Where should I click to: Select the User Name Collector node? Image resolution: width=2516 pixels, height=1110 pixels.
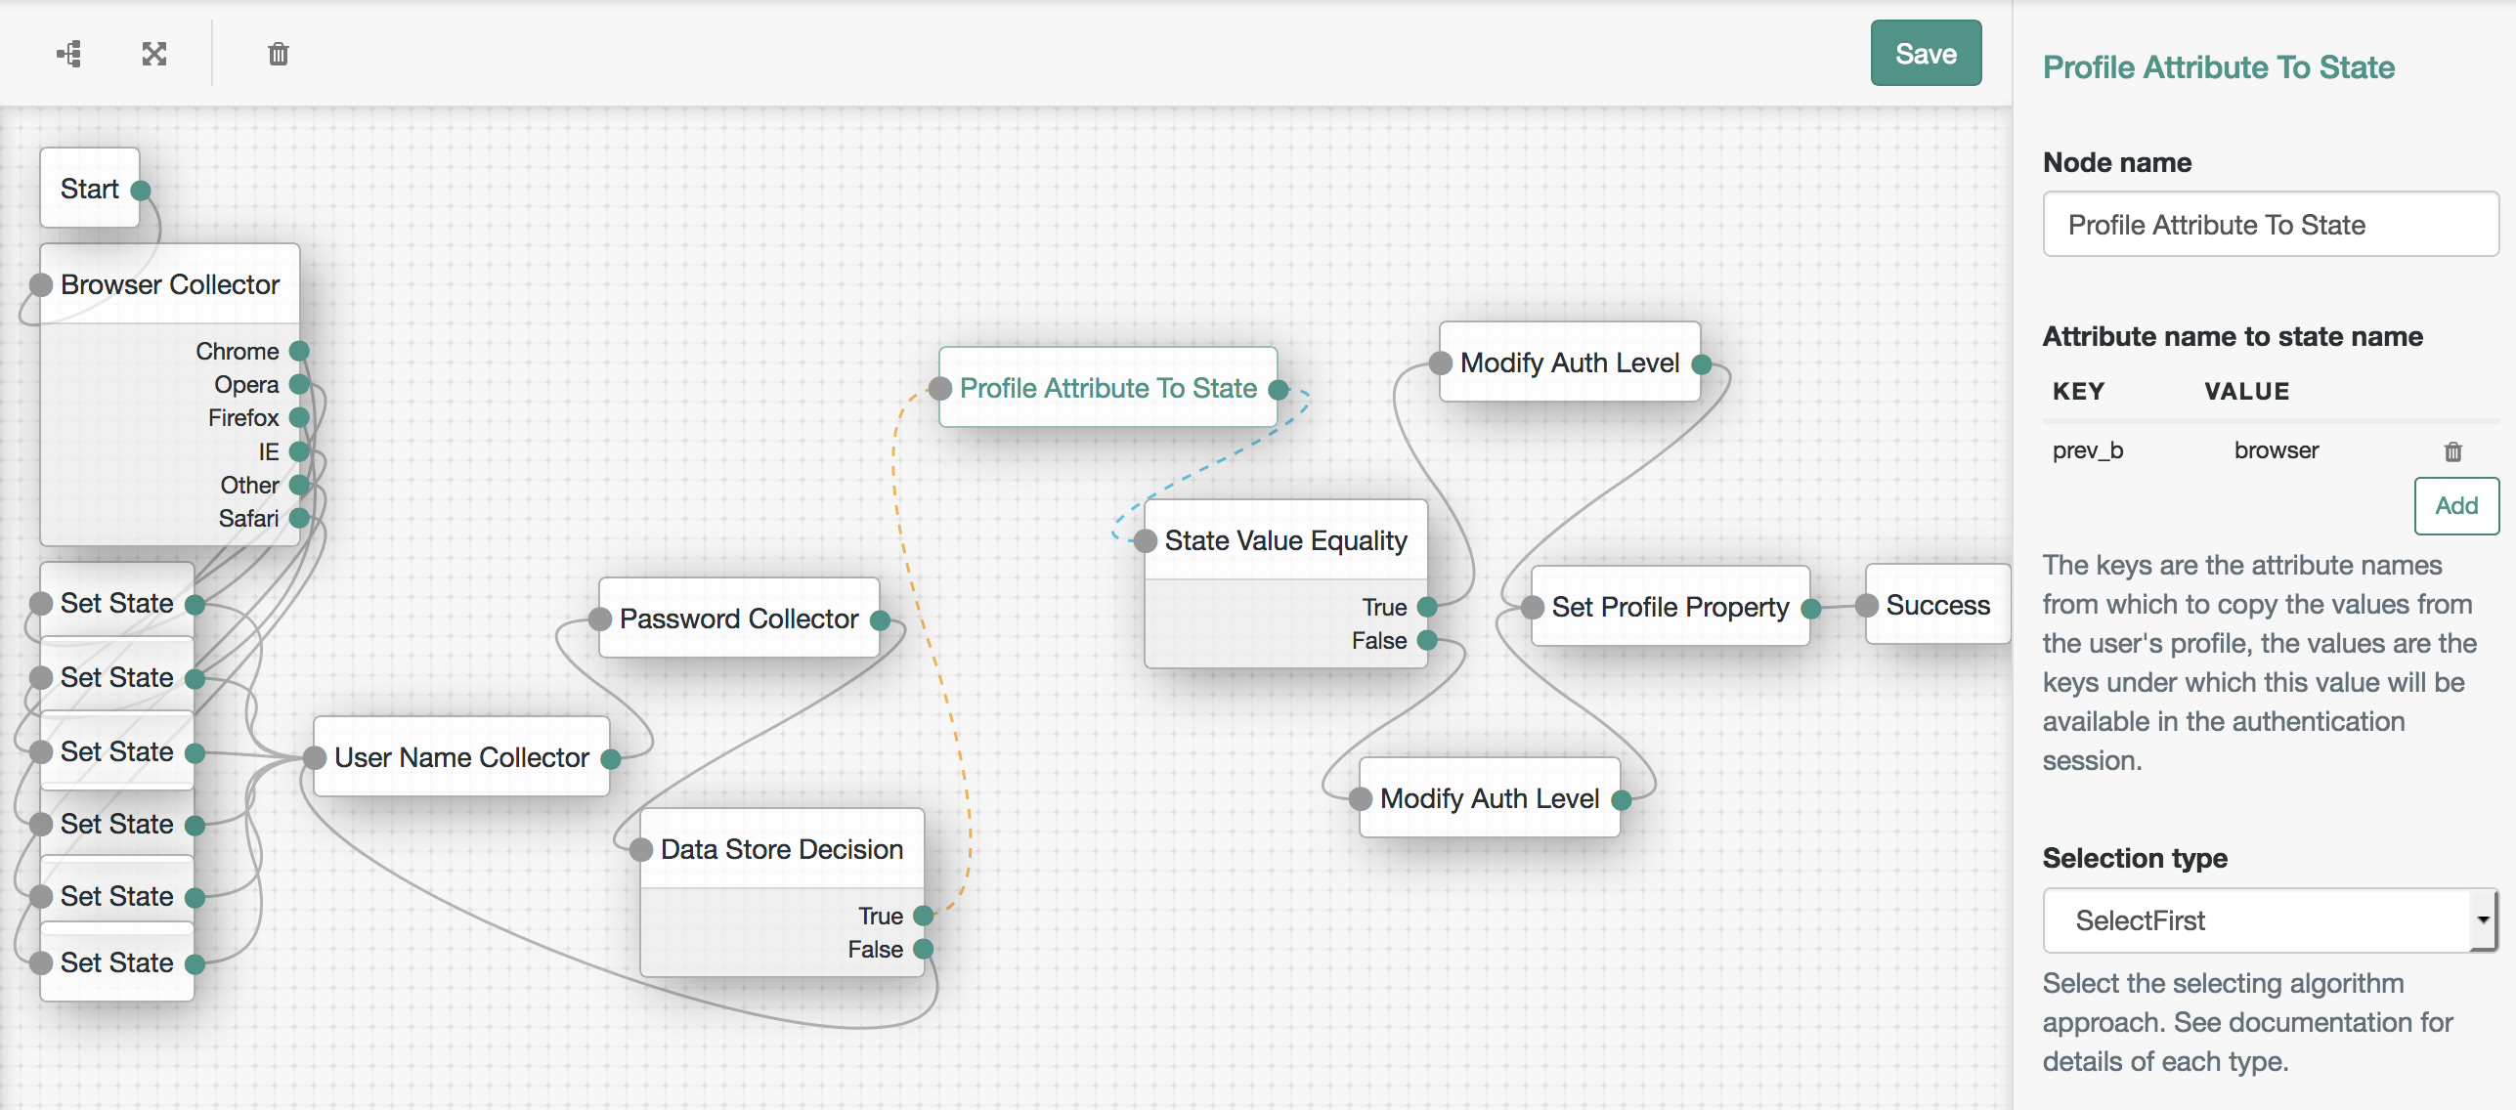point(460,757)
